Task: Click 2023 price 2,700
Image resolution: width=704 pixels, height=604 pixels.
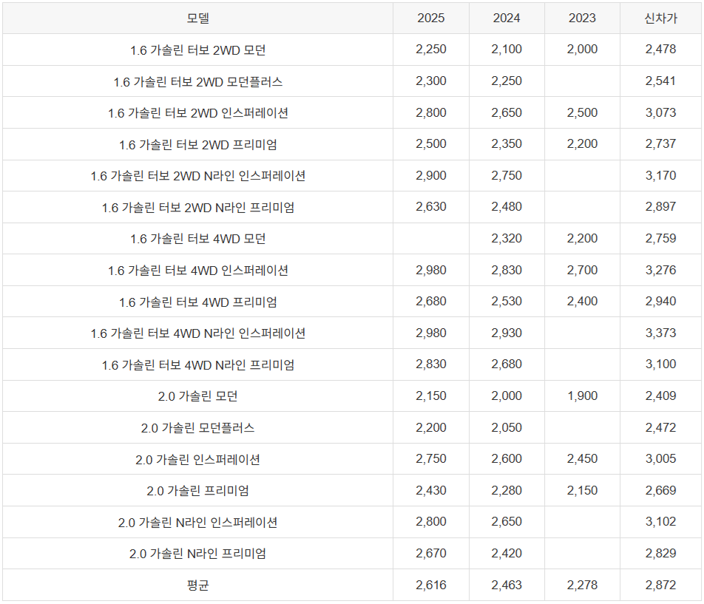Action: point(582,270)
